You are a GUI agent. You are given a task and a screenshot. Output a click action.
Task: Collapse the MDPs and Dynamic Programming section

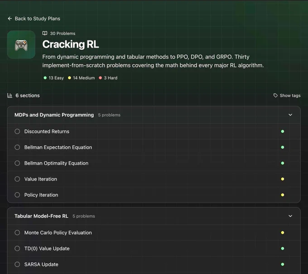click(290, 115)
